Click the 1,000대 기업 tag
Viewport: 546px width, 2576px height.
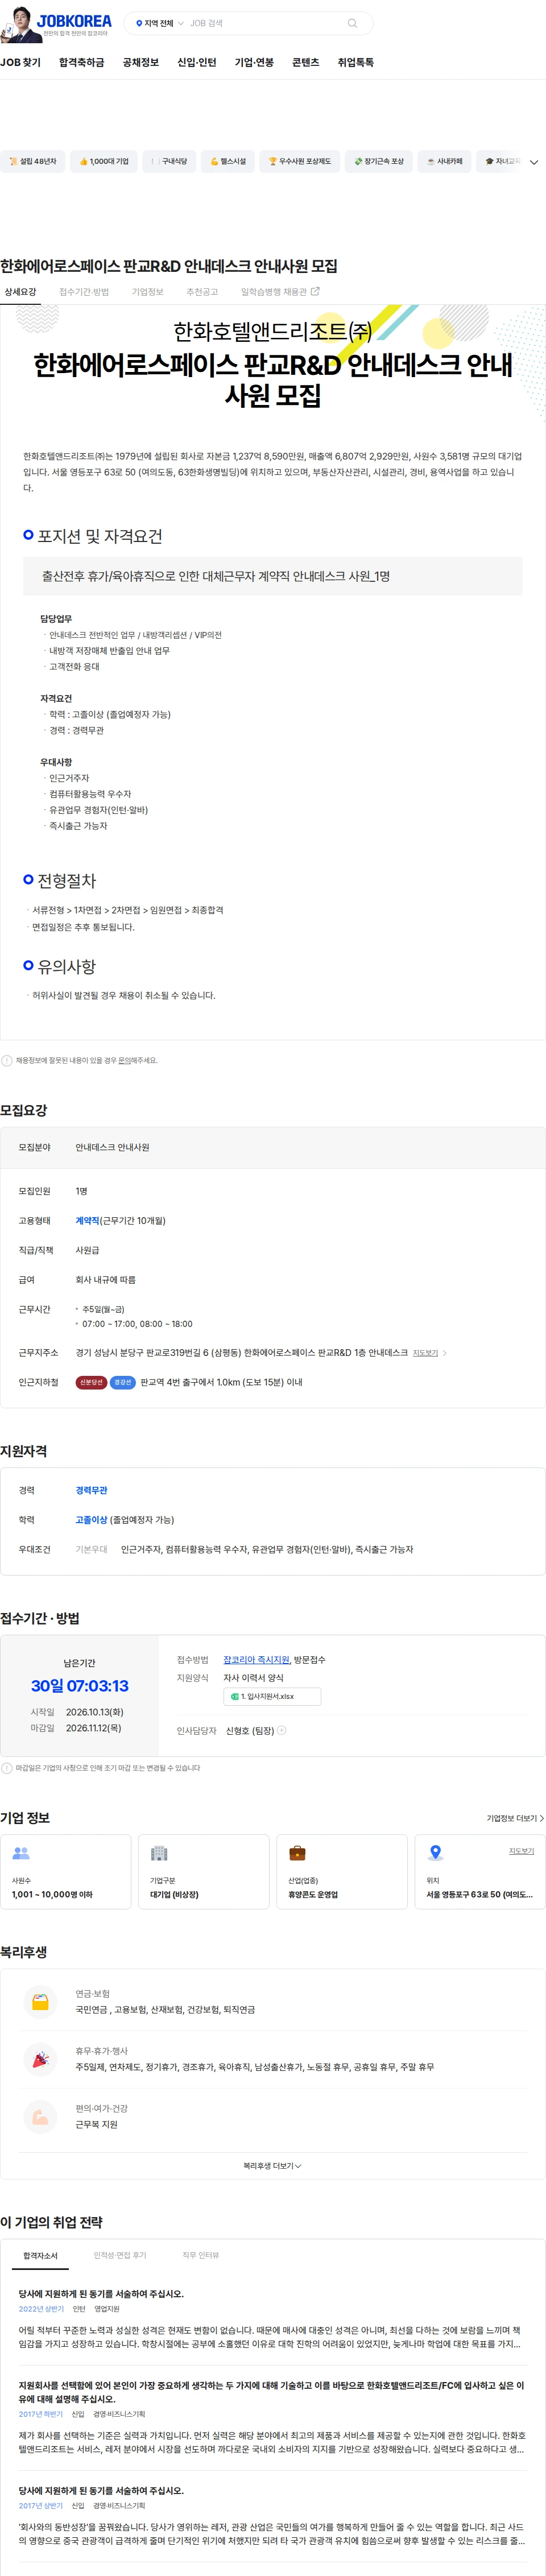click(104, 161)
